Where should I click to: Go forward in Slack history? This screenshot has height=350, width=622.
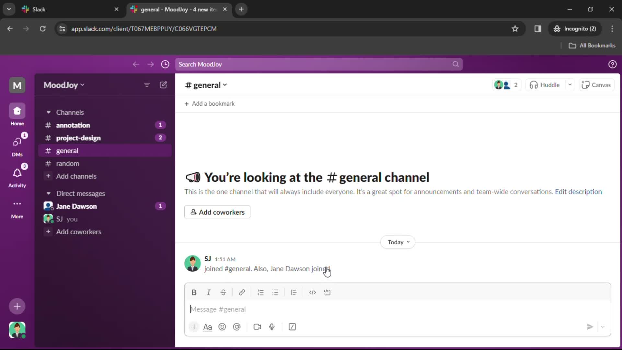click(x=150, y=64)
